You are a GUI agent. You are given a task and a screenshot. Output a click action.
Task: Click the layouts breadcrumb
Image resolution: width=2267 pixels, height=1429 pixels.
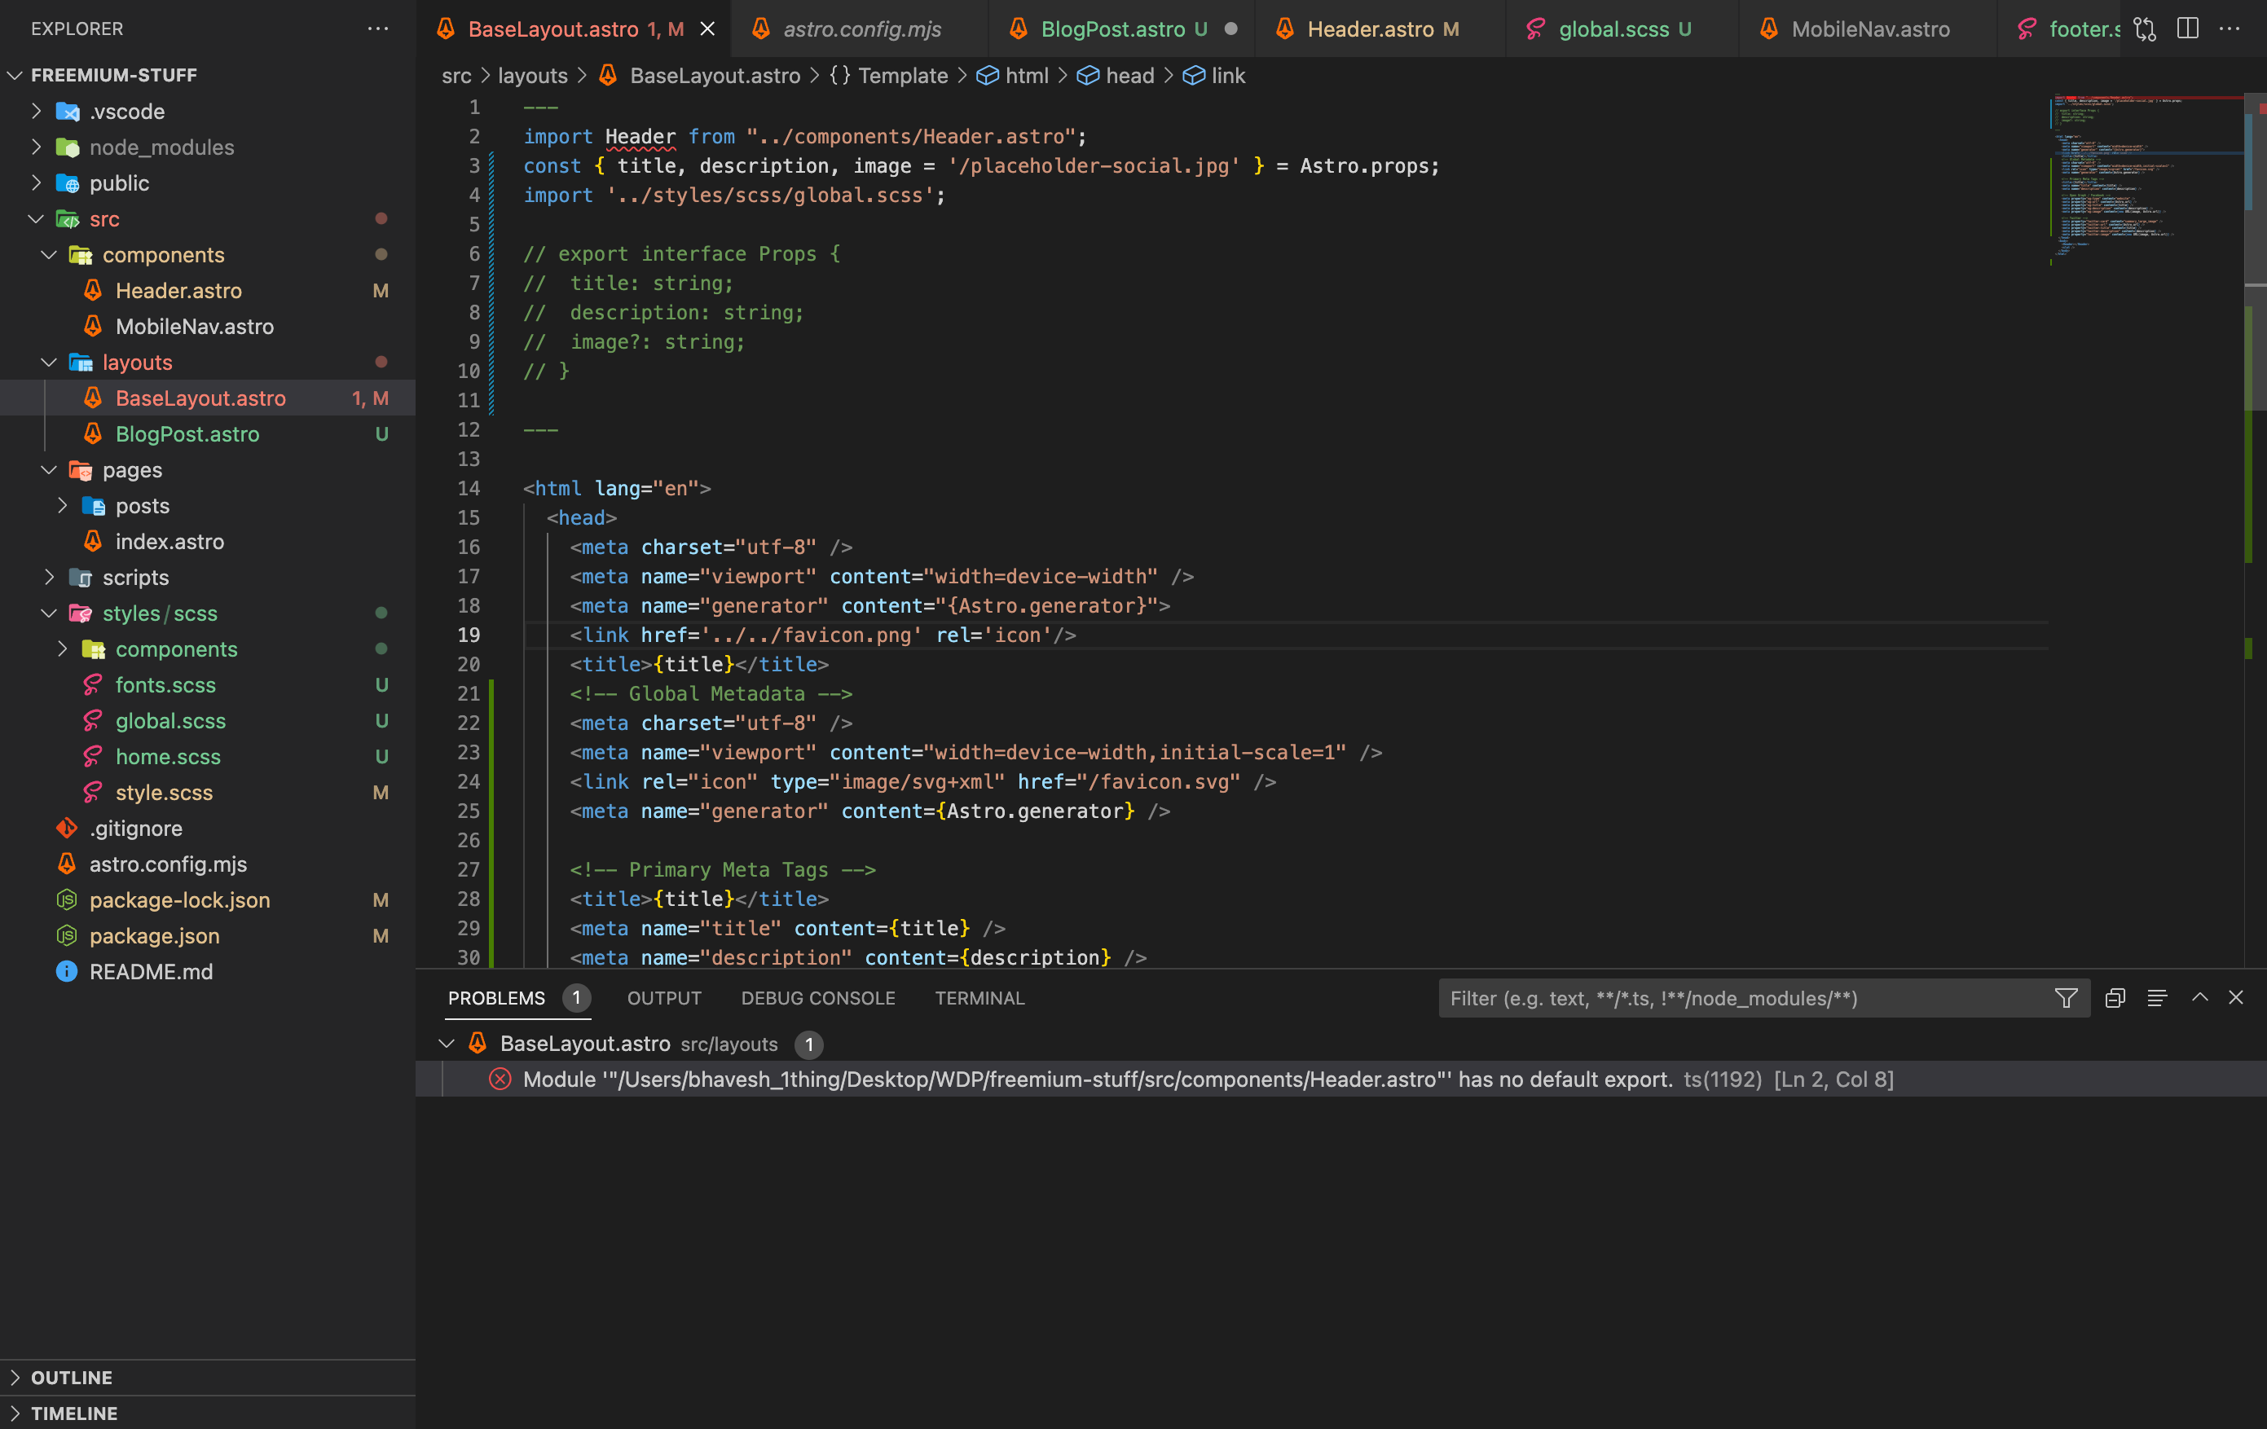coord(533,75)
